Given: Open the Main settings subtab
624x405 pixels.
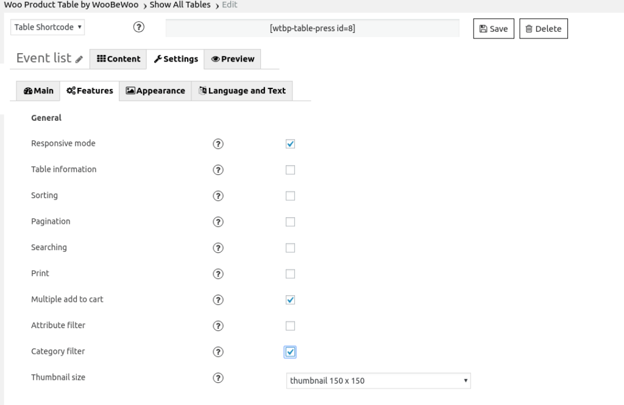Looking at the screenshot, I should (38, 91).
